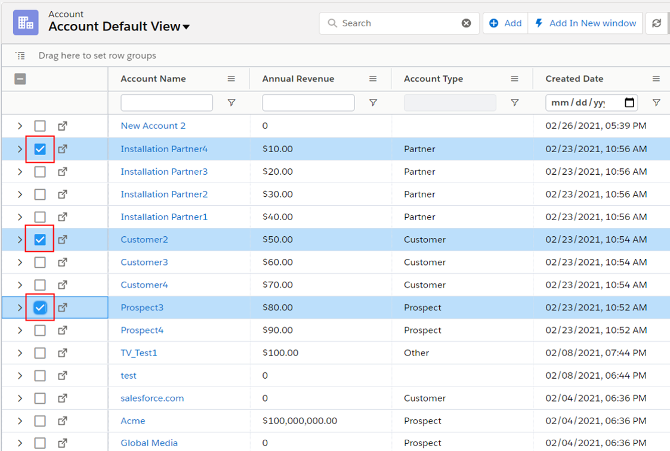Open the Account Type column menu icon
This screenshot has width=670, height=451.
click(514, 79)
